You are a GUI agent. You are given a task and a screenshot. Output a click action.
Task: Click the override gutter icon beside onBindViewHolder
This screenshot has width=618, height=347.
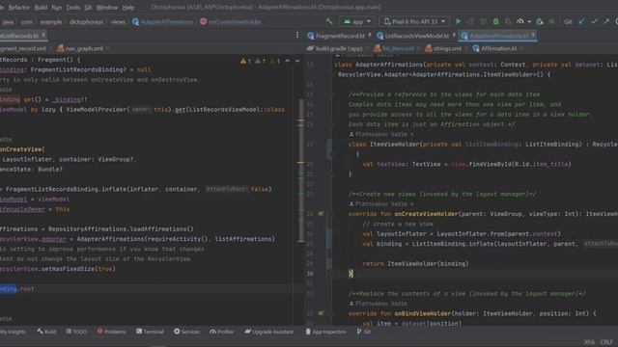coord(321,313)
